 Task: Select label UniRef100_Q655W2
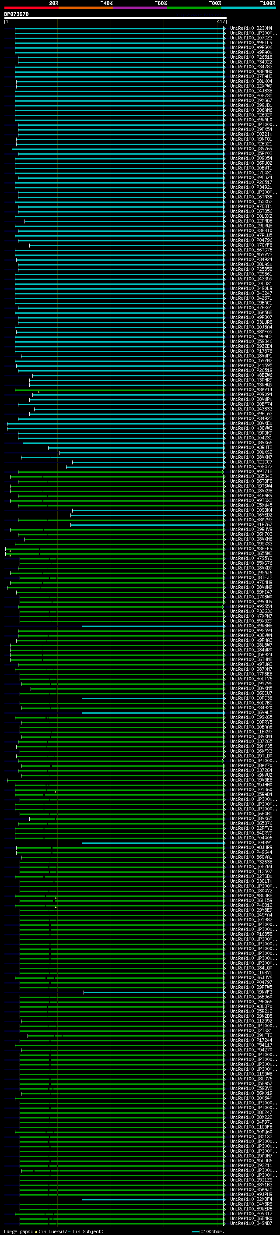[x=251, y=553]
